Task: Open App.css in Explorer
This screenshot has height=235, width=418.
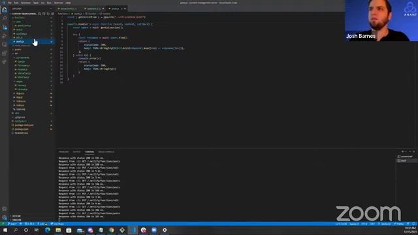Action: tap(32, 93)
